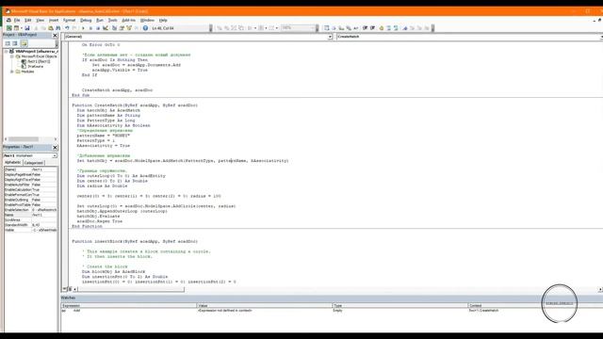
Task: Close the Properties panel
Action: 55,147
